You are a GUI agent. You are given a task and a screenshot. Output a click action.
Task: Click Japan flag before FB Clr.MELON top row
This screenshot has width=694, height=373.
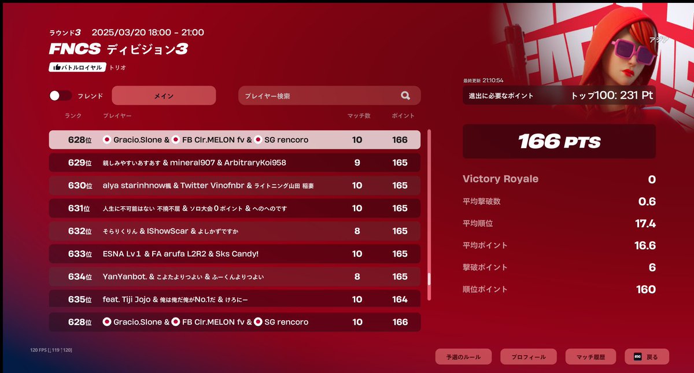(175, 140)
